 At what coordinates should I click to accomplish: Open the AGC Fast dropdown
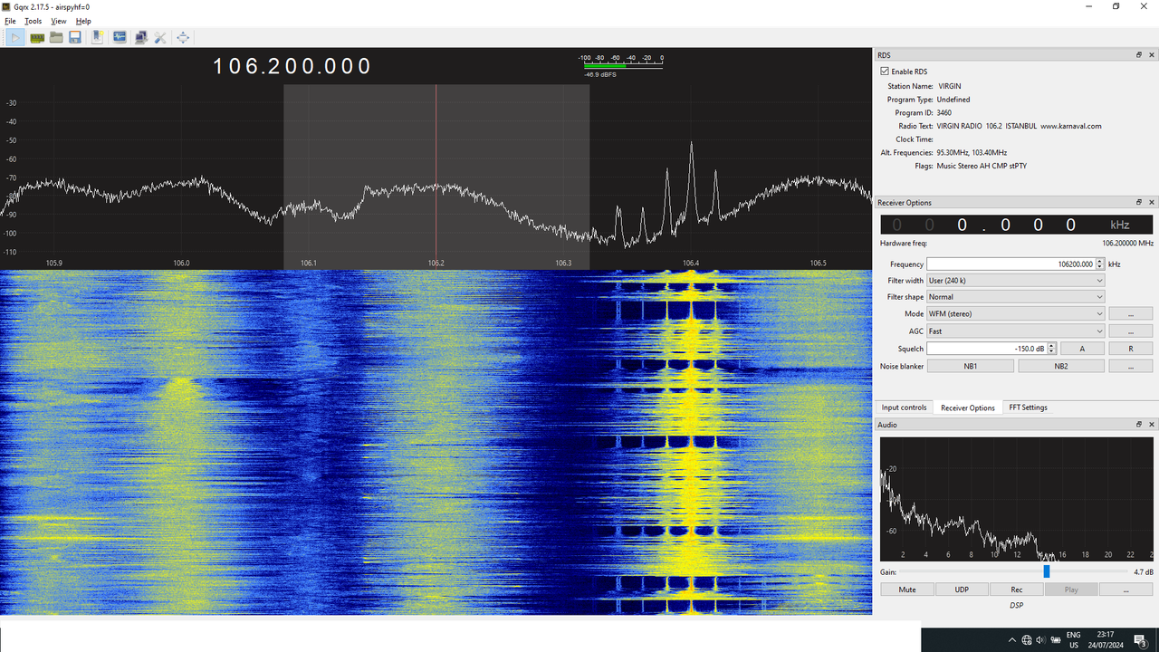1016,331
